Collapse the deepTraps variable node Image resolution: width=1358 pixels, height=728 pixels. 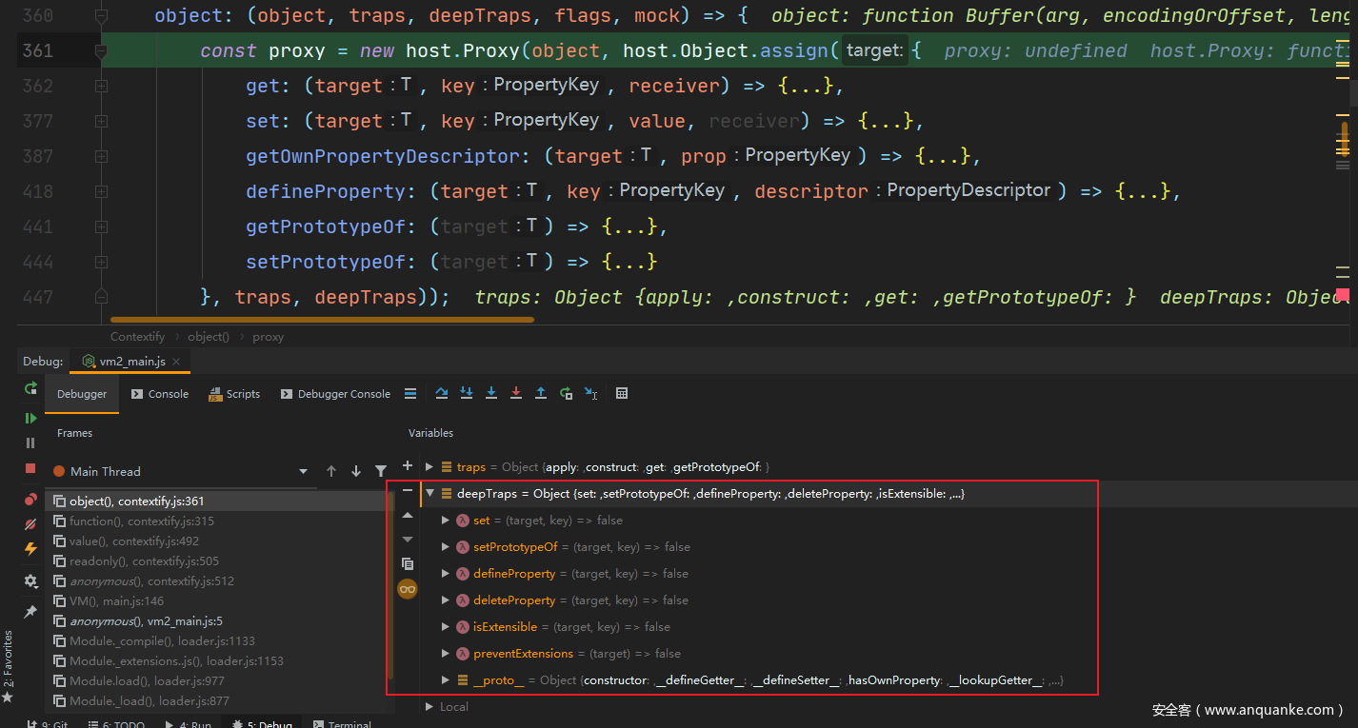(430, 494)
